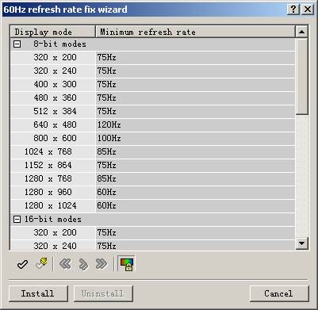This screenshot has height=310, width=318.
Task: Click the vertical scrollbar thumb
Action: tap(301, 76)
